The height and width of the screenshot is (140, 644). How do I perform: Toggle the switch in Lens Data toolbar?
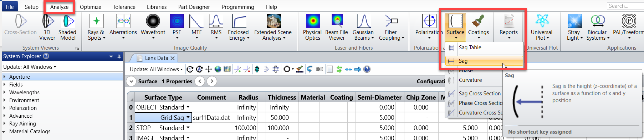320,69
